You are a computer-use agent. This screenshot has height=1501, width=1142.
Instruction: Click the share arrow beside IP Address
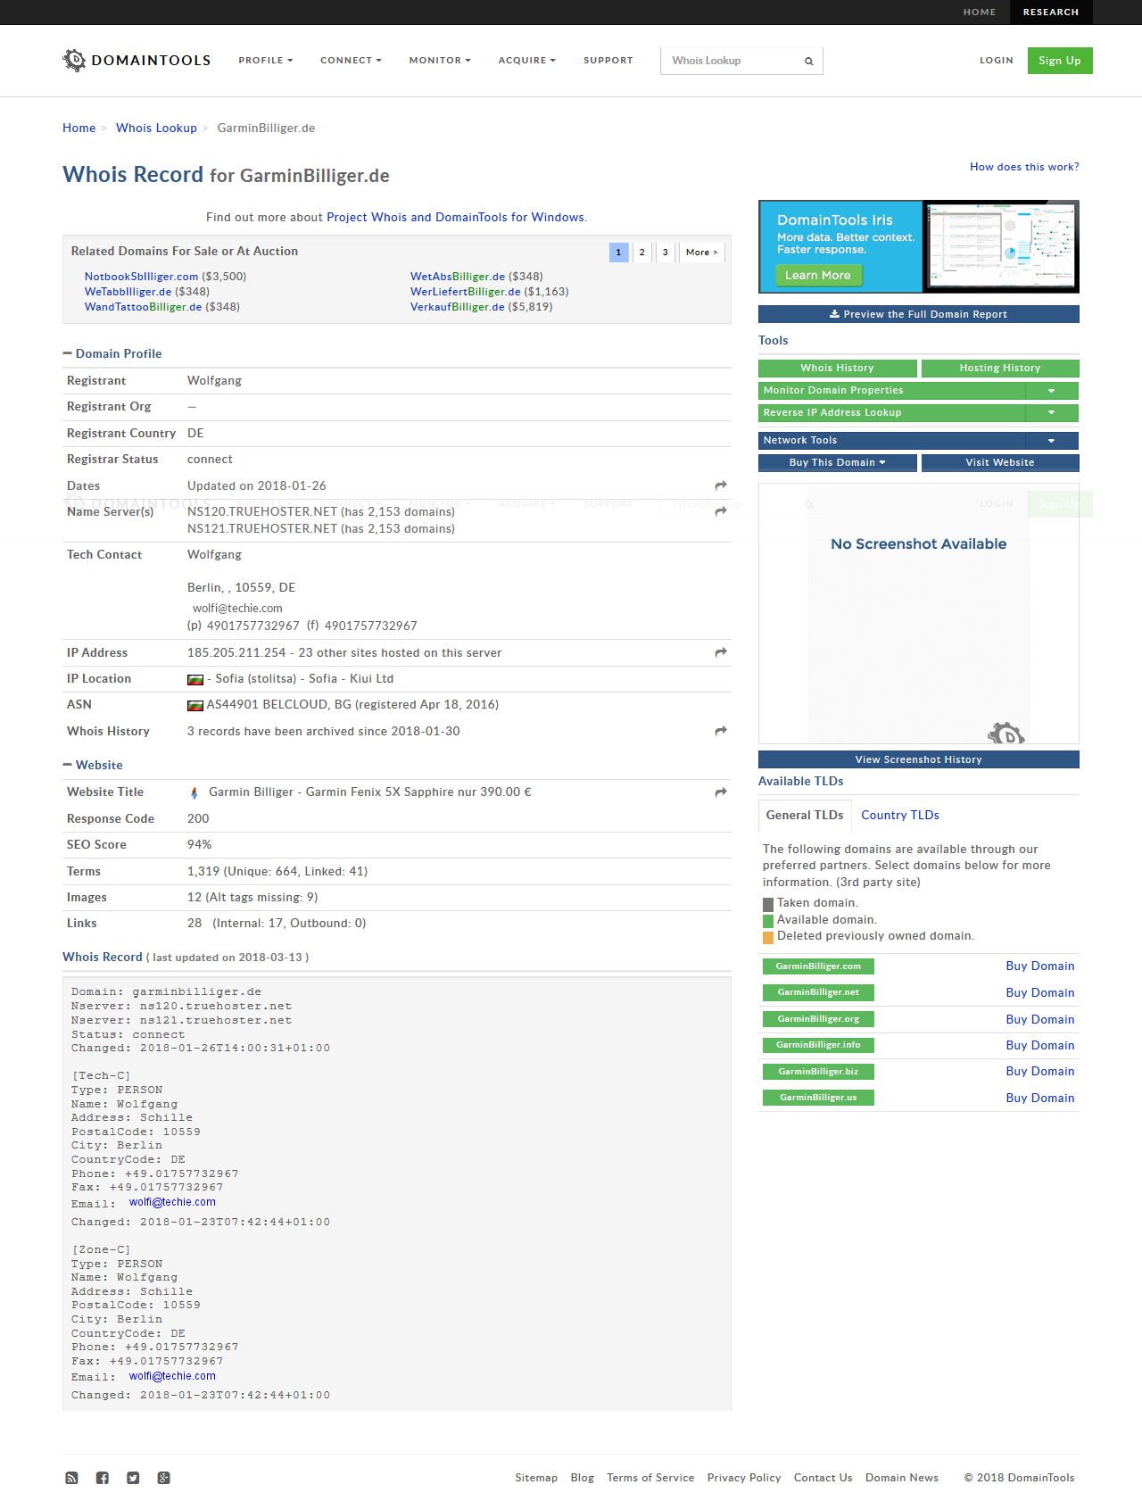click(721, 652)
